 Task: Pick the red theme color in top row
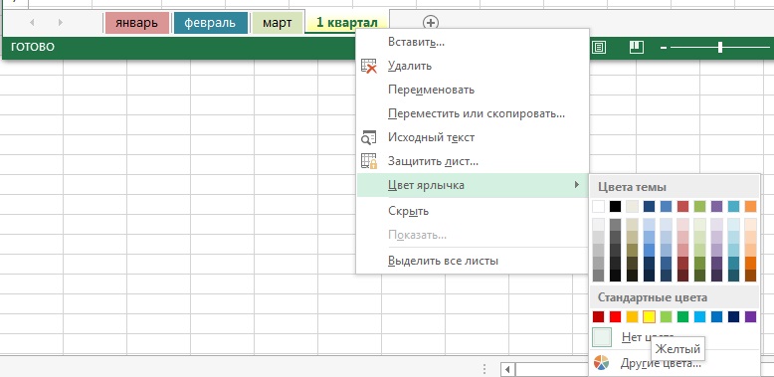point(682,206)
